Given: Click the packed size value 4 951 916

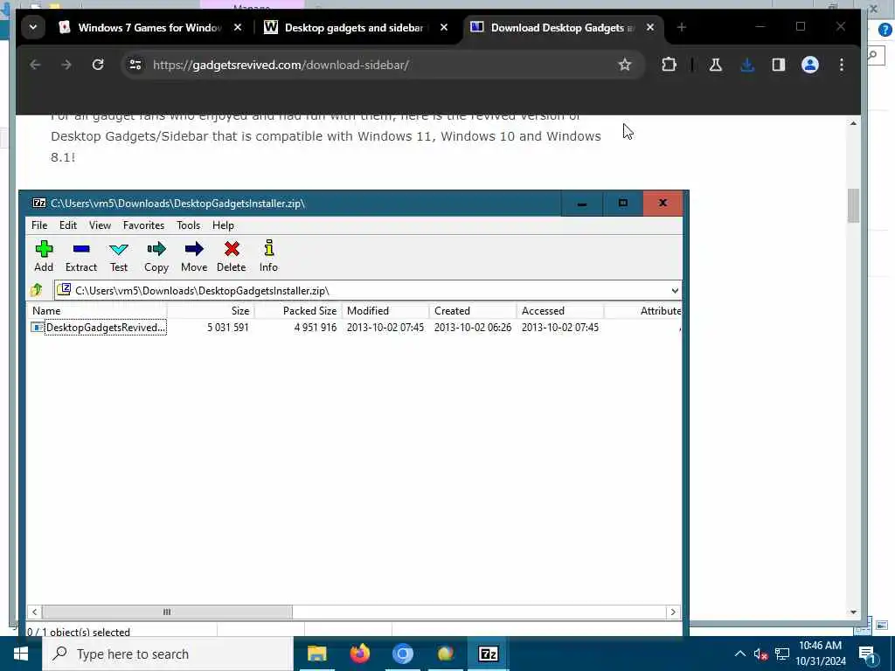Looking at the screenshot, I should tap(315, 328).
